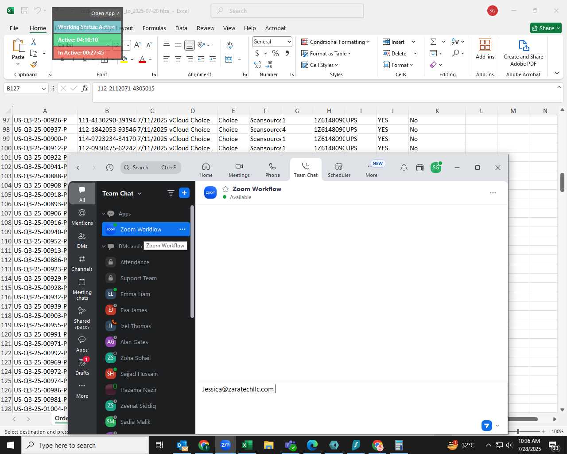Open Cell Styles dropdown
This screenshot has height=454, width=567.
tap(319, 65)
